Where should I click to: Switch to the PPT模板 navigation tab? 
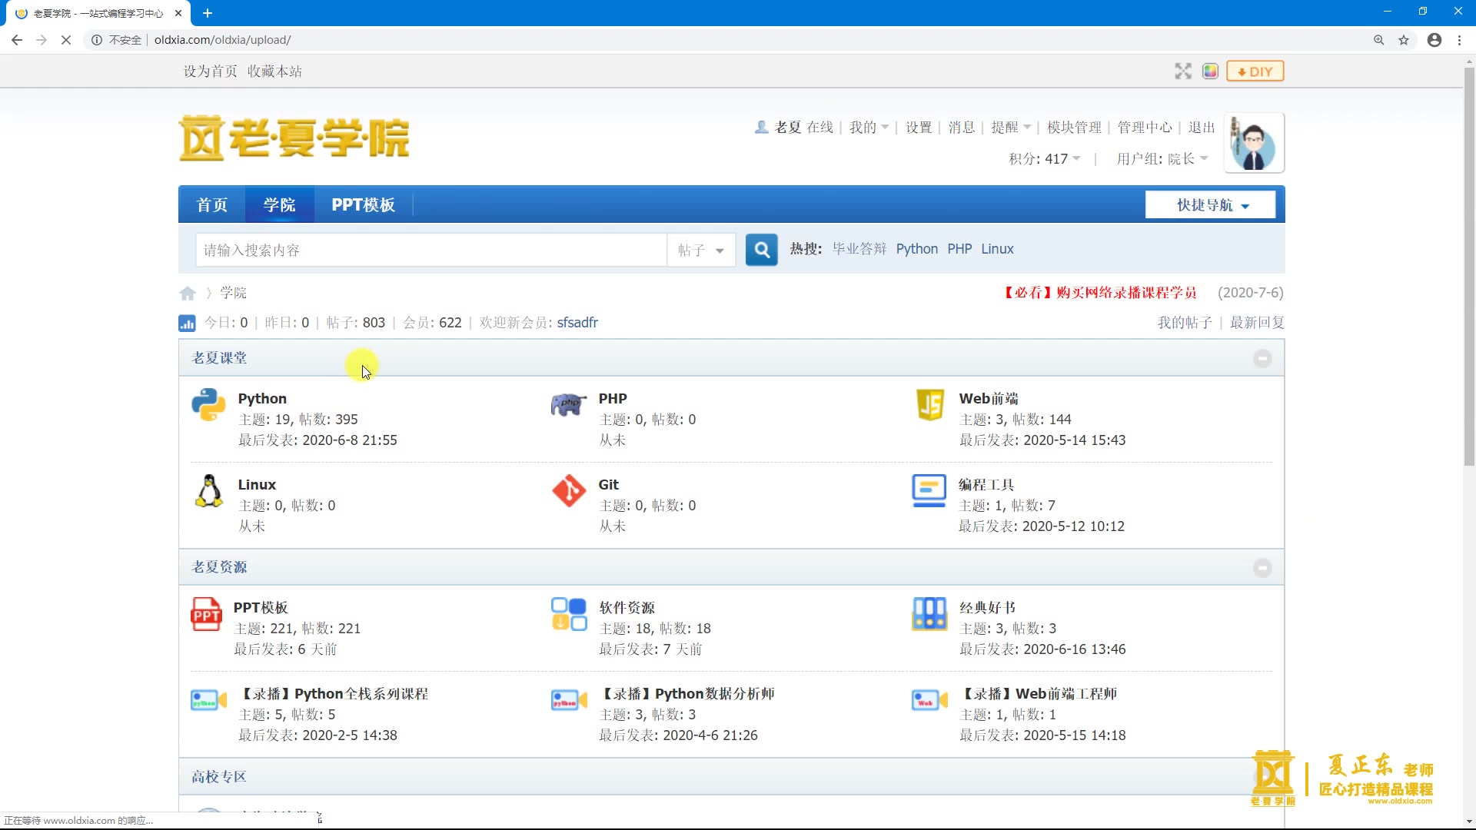(x=363, y=205)
